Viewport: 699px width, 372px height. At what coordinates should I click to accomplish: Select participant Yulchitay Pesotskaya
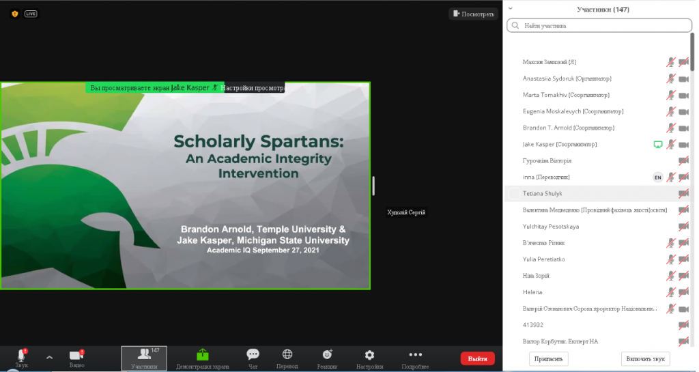pos(597,227)
